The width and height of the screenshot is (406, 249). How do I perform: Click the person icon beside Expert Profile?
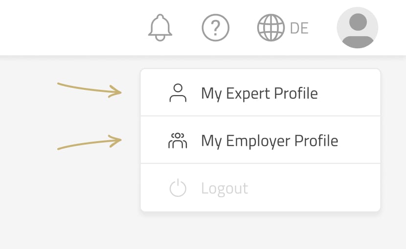pos(178,93)
